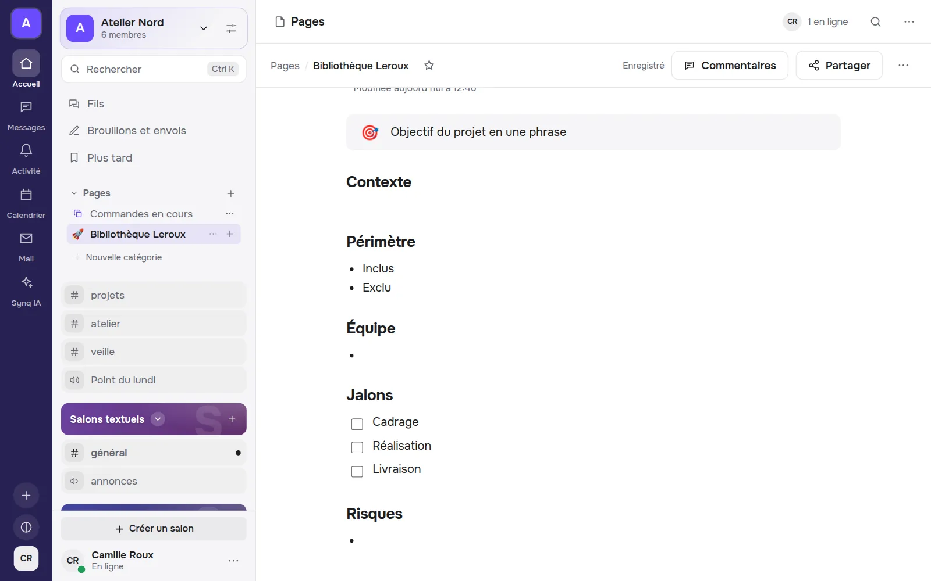Toggle the theme contrast icon in left rail
The image size is (931, 581).
(26, 528)
